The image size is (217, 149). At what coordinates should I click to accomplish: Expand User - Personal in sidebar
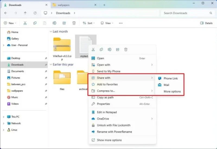[x=4, y=45]
